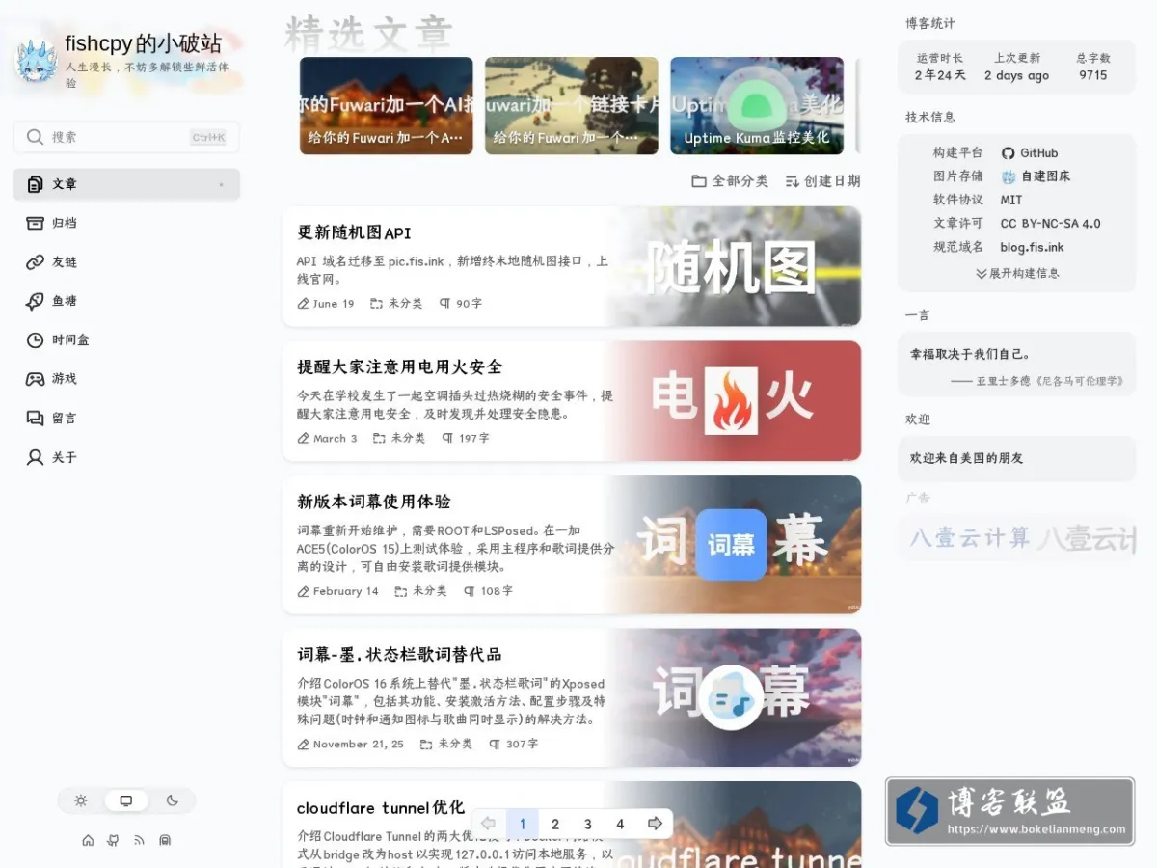Screen dimensions: 1157x868
Task: Open the 时间盒 menu item
Action: [126, 340]
